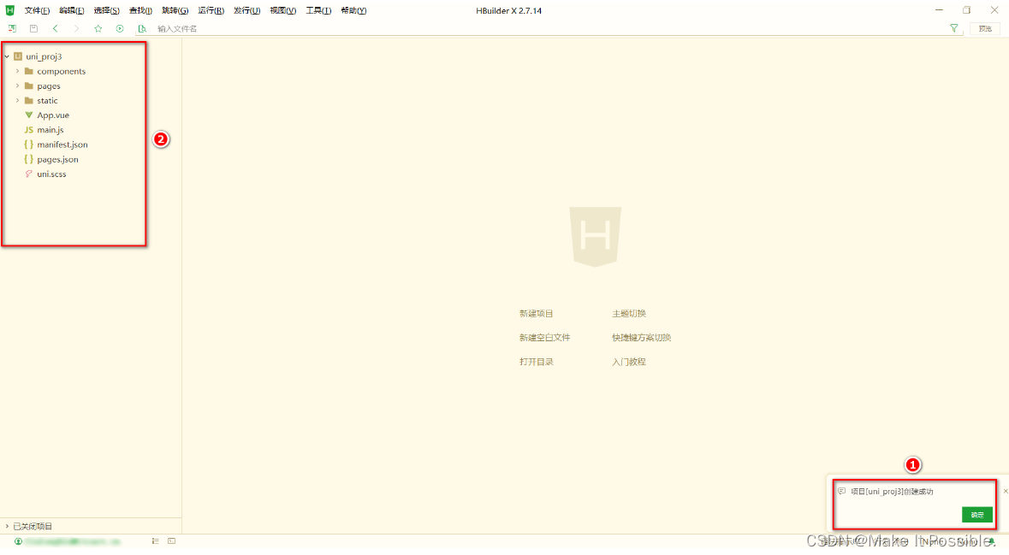Click the message icon in the notification
Screen dimensions: 1009x555
coord(842,492)
